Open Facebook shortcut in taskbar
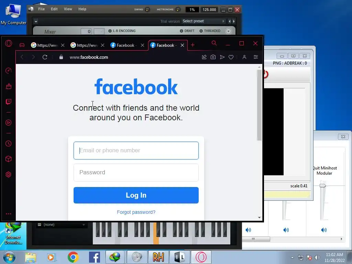The image size is (352, 264). (x=95, y=257)
